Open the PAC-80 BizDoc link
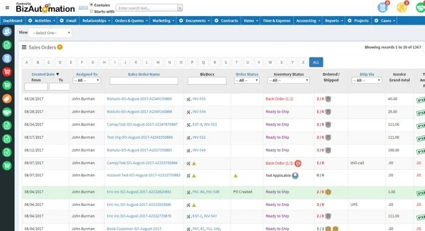Image resolution: width=425 pixels, height=231 pixels. [198, 192]
